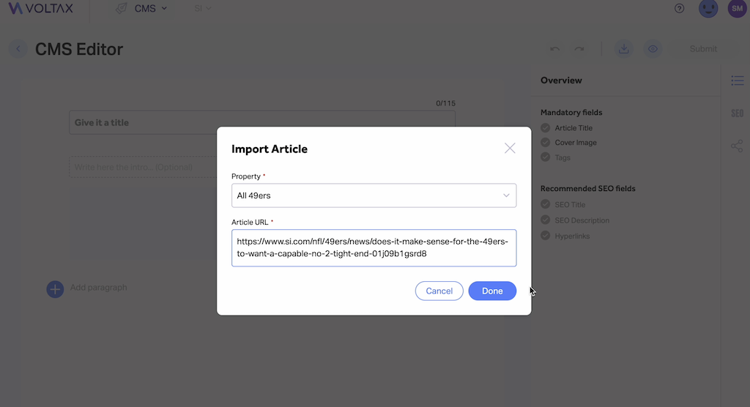Click the redo arrow icon
The image size is (750, 407).
click(579, 49)
